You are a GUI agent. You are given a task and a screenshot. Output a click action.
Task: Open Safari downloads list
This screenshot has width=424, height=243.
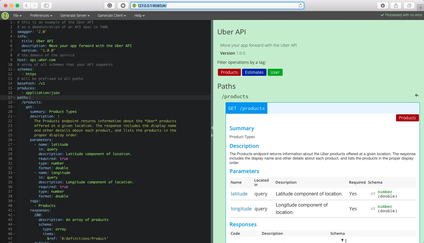[383, 6]
